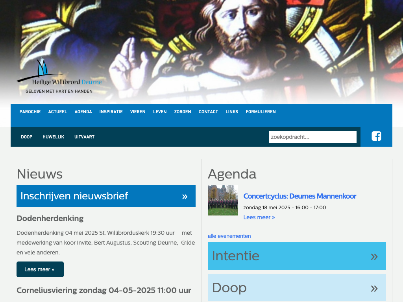Select Inspiratie in the navigation bar
Viewport: 403px width, 302px height.
pyautogui.click(x=111, y=112)
